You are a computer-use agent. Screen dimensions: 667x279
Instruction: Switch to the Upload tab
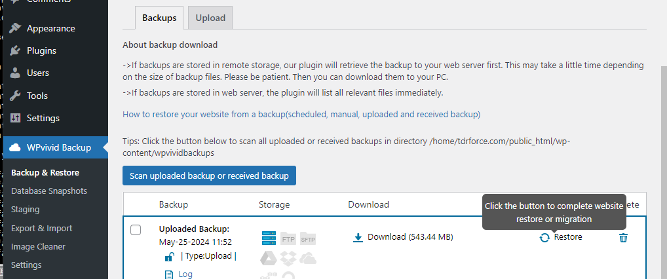click(210, 18)
